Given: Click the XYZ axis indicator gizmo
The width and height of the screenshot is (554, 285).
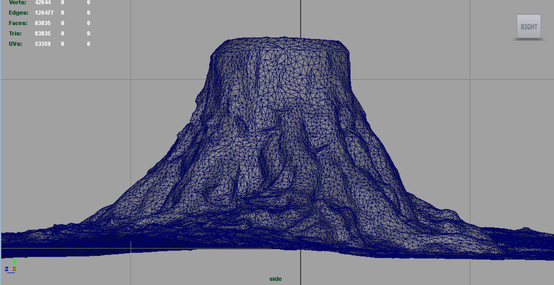Looking at the screenshot, I should pyautogui.click(x=11, y=265).
